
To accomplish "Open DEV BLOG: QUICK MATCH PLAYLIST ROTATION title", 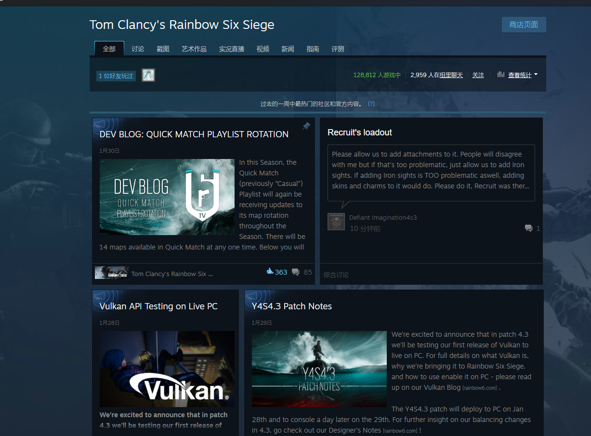I will pos(194,134).
